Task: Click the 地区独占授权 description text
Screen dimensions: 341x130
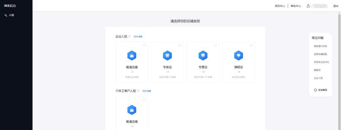Action: [238, 77]
